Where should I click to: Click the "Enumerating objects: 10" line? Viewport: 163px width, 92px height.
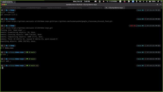[18, 32]
